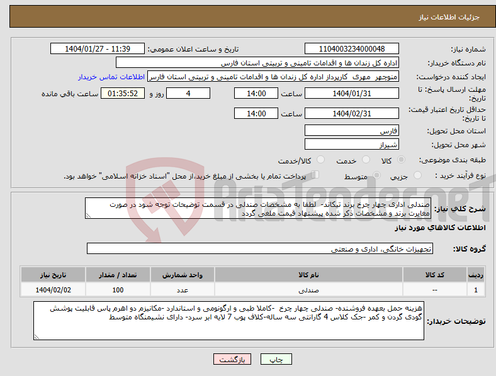Click the unit cell عدد
The height and width of the screenshot is (376, 496).
(183, 290)
